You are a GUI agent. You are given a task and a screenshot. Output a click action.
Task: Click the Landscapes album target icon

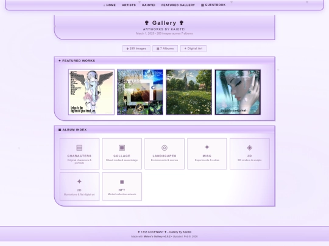point(164,148)
